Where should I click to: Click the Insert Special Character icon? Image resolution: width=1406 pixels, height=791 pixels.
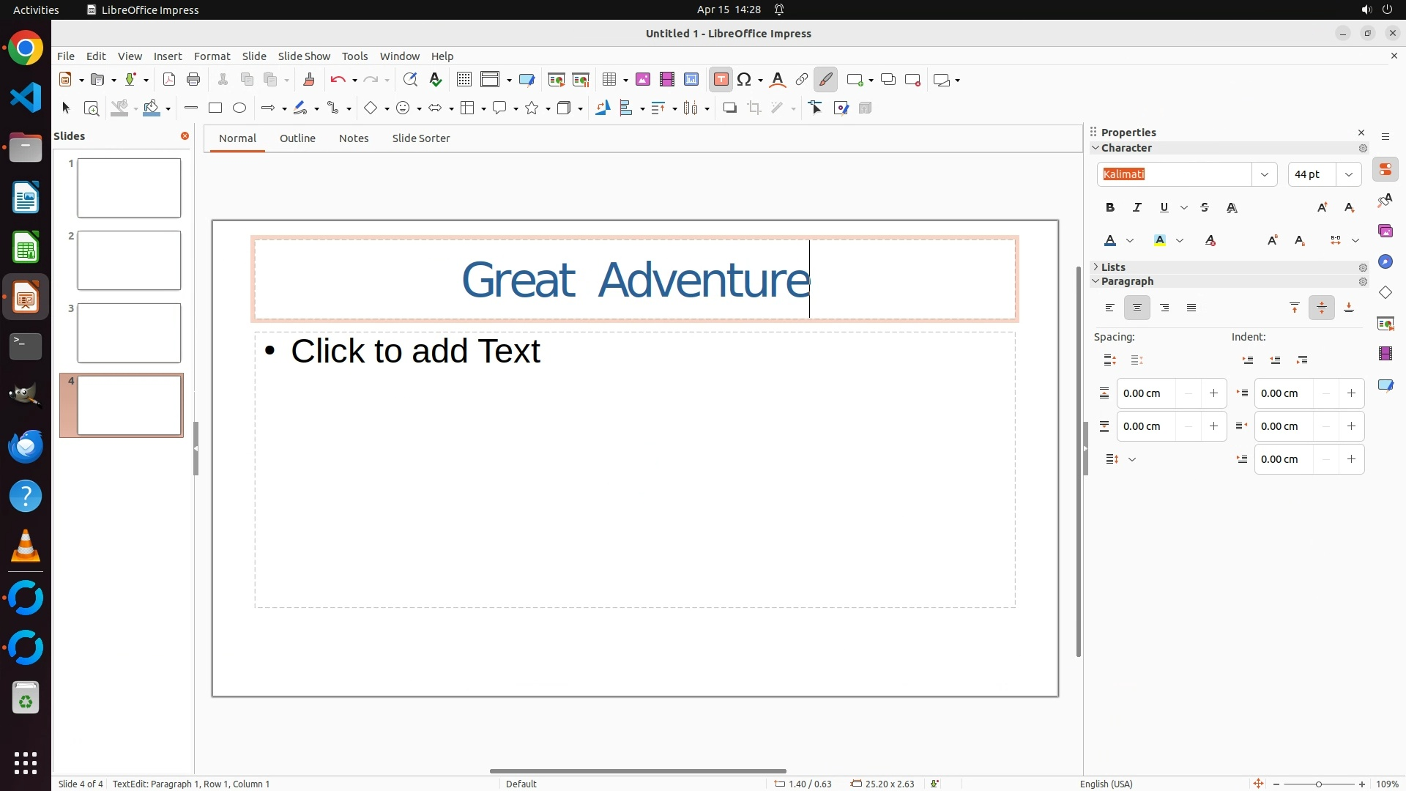click(x=745, y=80)
